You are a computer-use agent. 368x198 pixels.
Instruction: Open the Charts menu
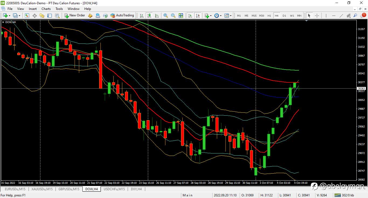pyautogui.click(x=46, y=9)
